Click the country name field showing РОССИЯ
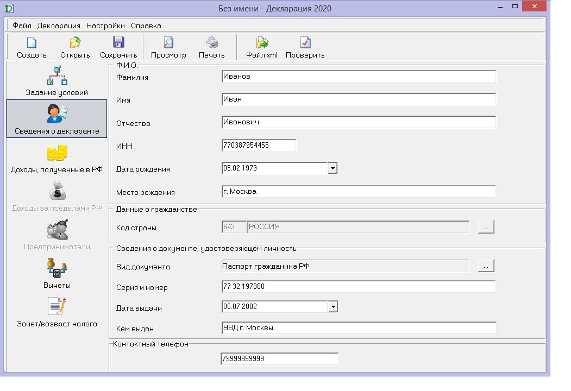The height and width of the screenshot is (391, 571). click(359, 227)
